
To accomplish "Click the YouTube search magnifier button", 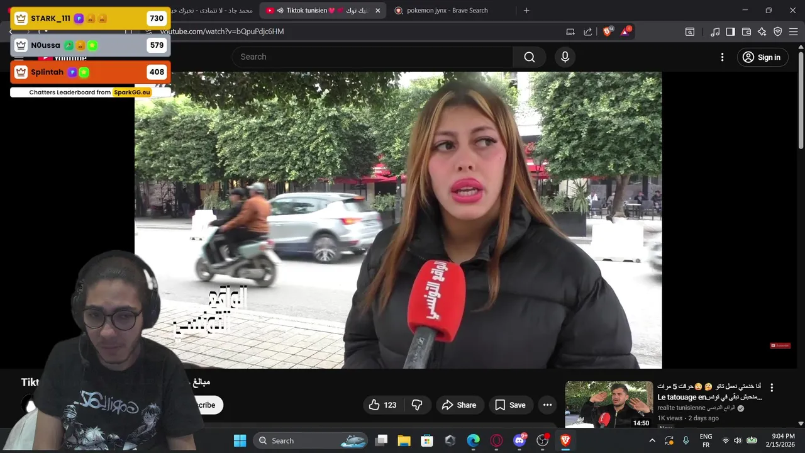I will pyautogui.click(x=530, y=57).
